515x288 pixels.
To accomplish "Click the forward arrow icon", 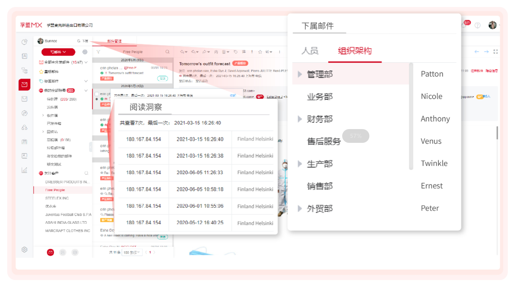I will click(x=205, y=52).
